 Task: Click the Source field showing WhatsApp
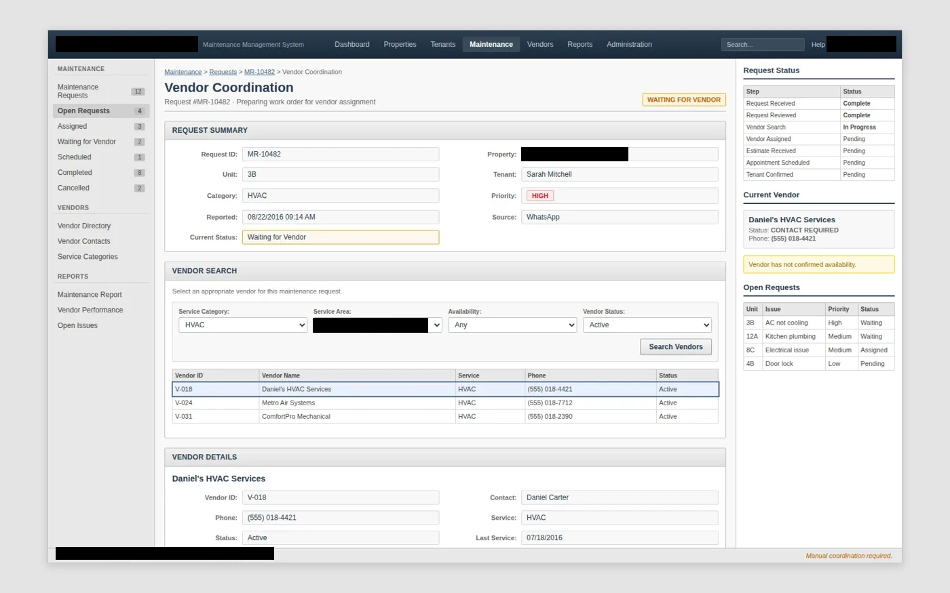pos(620,217)
